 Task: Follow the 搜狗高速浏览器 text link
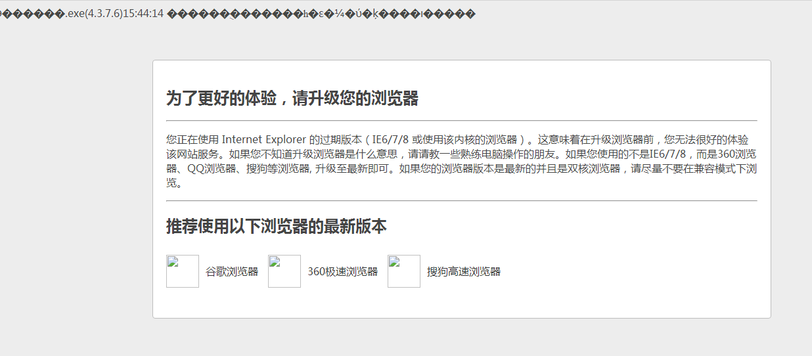463,272
